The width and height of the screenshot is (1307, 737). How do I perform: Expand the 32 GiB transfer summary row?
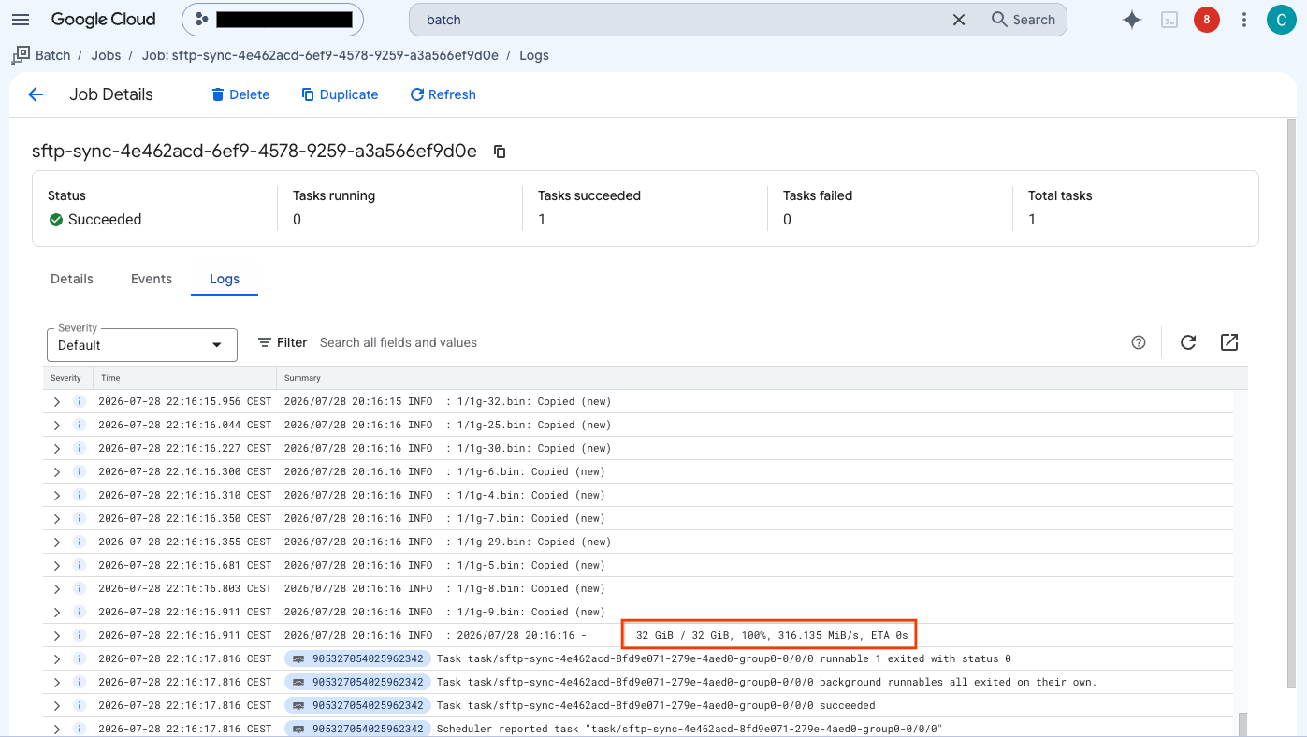[56, 635]
